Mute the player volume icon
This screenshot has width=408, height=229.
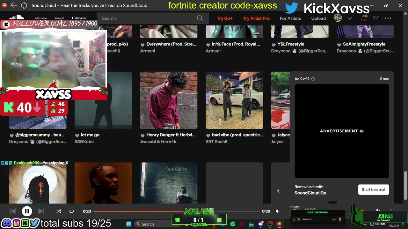pyautogui.click(x=278, y=211)
